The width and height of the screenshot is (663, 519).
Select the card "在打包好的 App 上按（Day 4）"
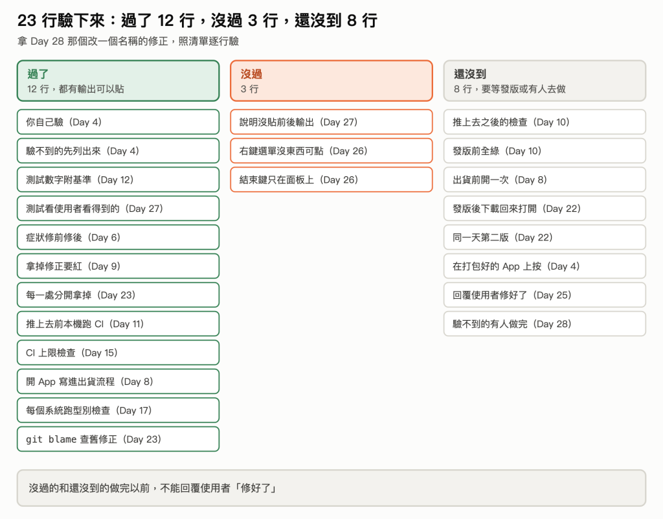545,266
